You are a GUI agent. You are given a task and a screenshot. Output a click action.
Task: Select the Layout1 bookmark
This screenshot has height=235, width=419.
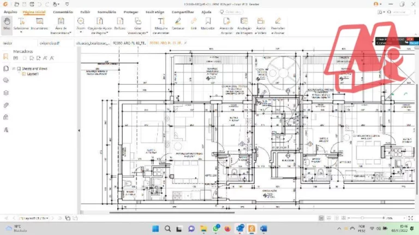32,74
